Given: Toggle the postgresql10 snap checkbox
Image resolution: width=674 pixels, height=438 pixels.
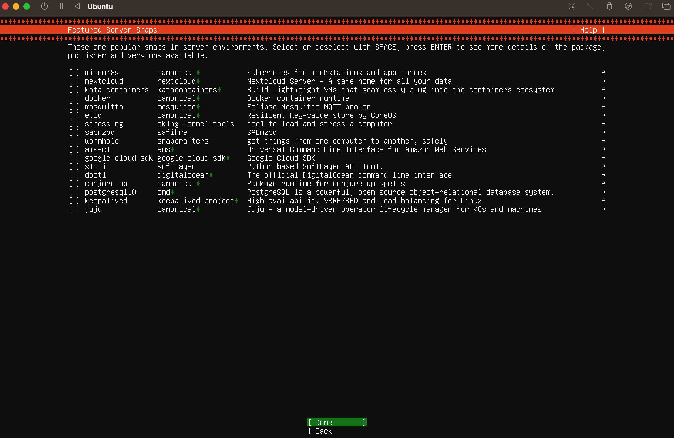Looking at the screenshot, I should (74, 192).
